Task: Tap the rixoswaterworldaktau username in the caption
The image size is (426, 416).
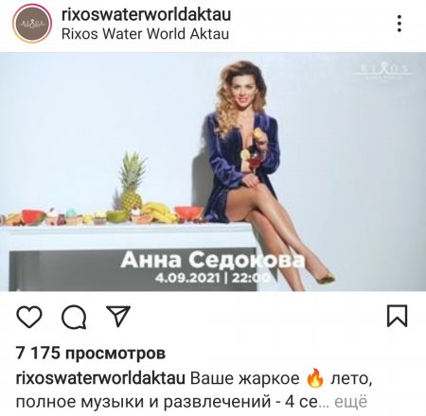Action: coord(100,378)
